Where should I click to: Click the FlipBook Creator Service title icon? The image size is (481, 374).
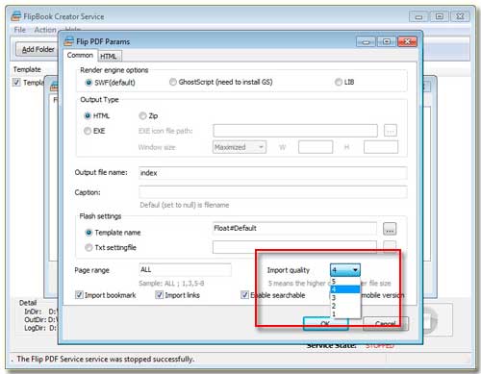(x=16, y=16)
